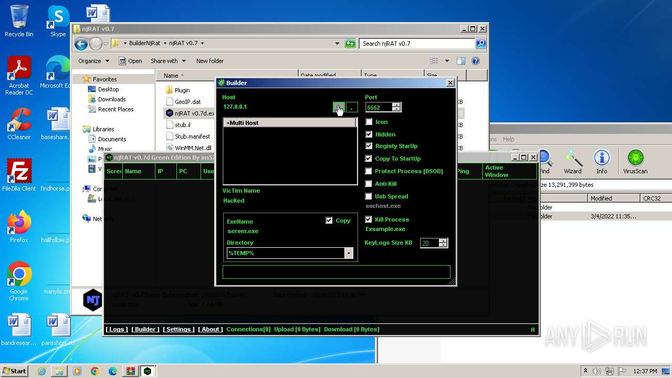
Task: Expand the BuilderNjRat breadcrumb arrow
Action: click(x=164, y=44)
